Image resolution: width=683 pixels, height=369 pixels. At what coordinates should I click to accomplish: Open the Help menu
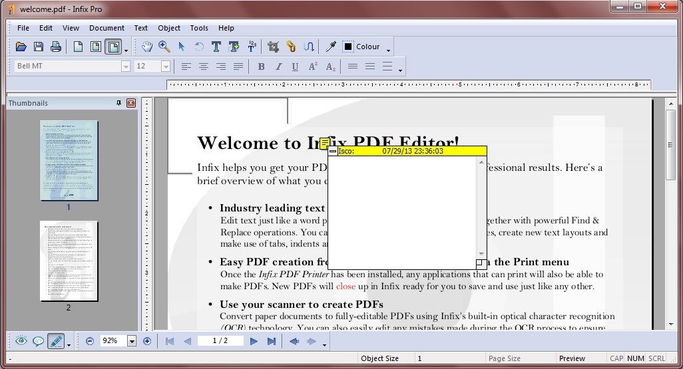(x=226, y=28)
